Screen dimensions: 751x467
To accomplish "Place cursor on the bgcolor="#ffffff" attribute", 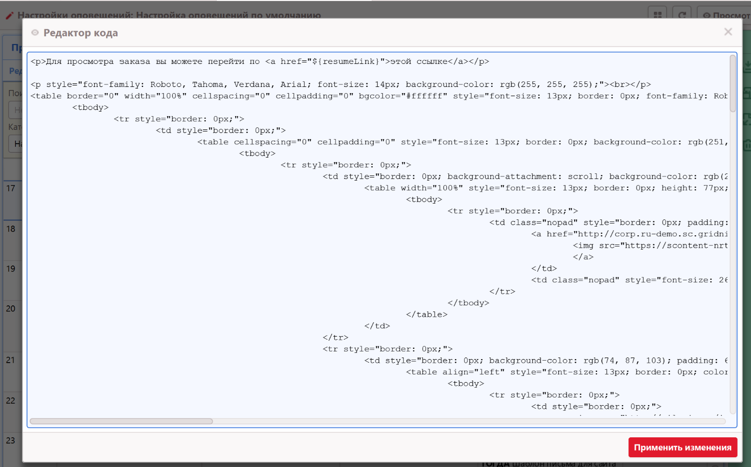I will tap(402, 96).
